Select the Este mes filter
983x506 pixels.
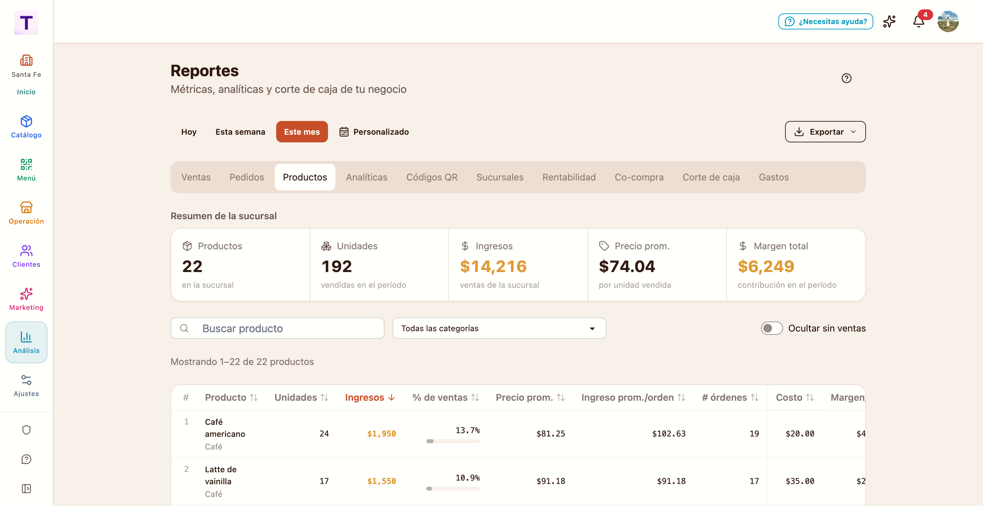click(x=302, y=132)
